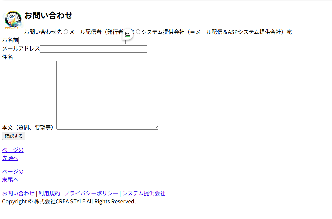Open the 利用規約 footer link
The image size is (332, 219).
(x=49, y=194)
